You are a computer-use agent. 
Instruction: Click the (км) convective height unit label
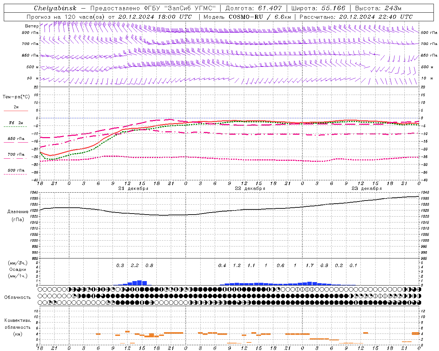[18, 334]
